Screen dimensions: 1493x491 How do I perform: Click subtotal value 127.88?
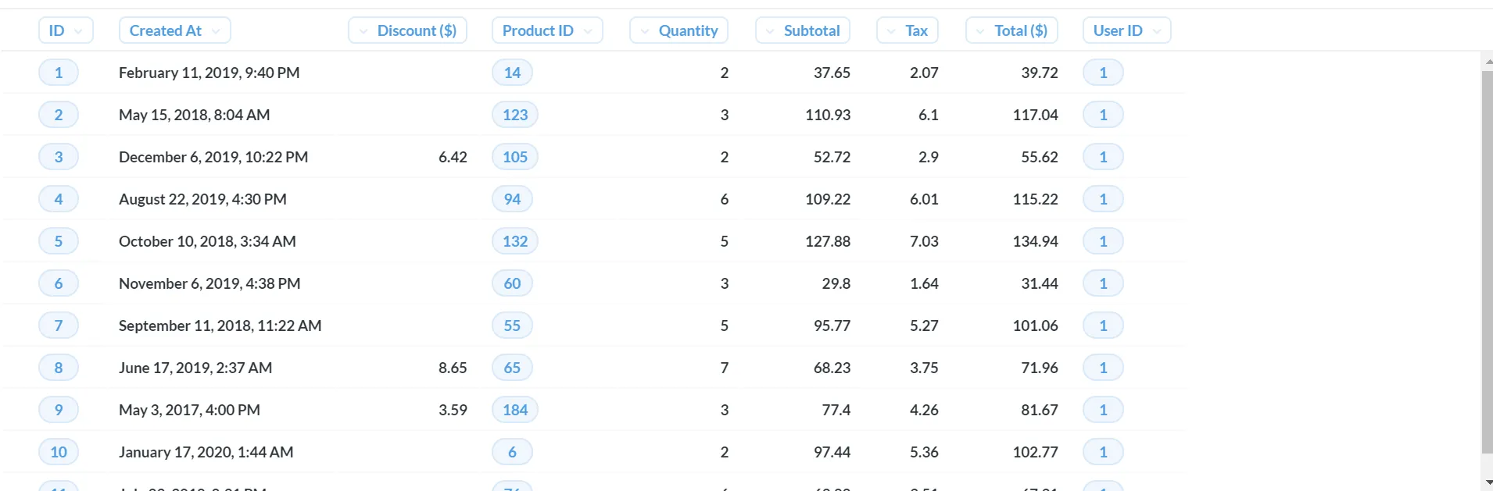[x=828, y=241]
